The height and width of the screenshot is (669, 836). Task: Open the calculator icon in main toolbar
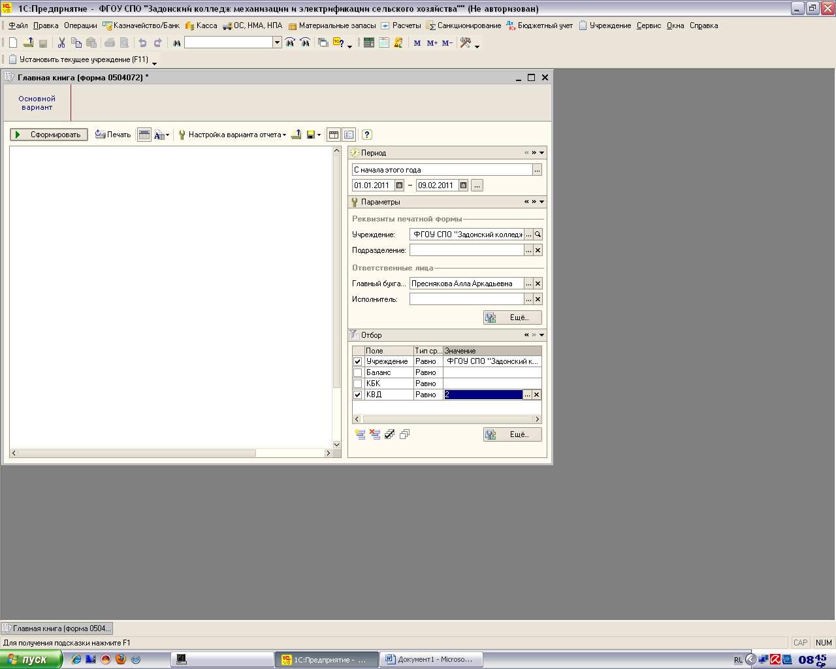coord(369,42)
